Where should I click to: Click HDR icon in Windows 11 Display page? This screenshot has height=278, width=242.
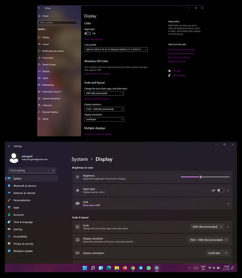(x=78, y=203)
